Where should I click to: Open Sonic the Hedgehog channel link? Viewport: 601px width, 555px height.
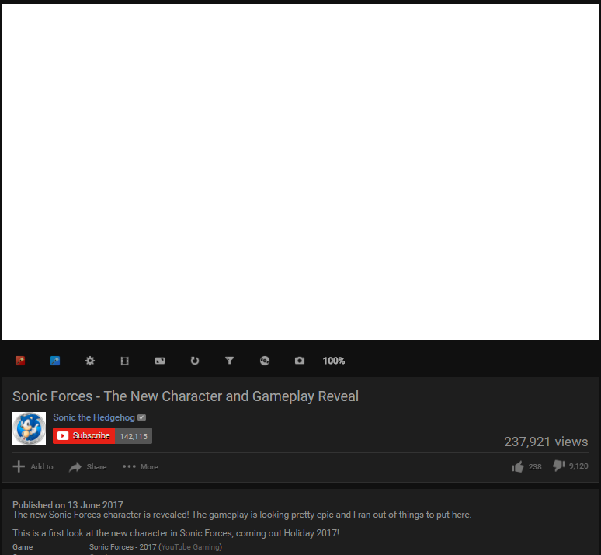click(x=94, y=417)
